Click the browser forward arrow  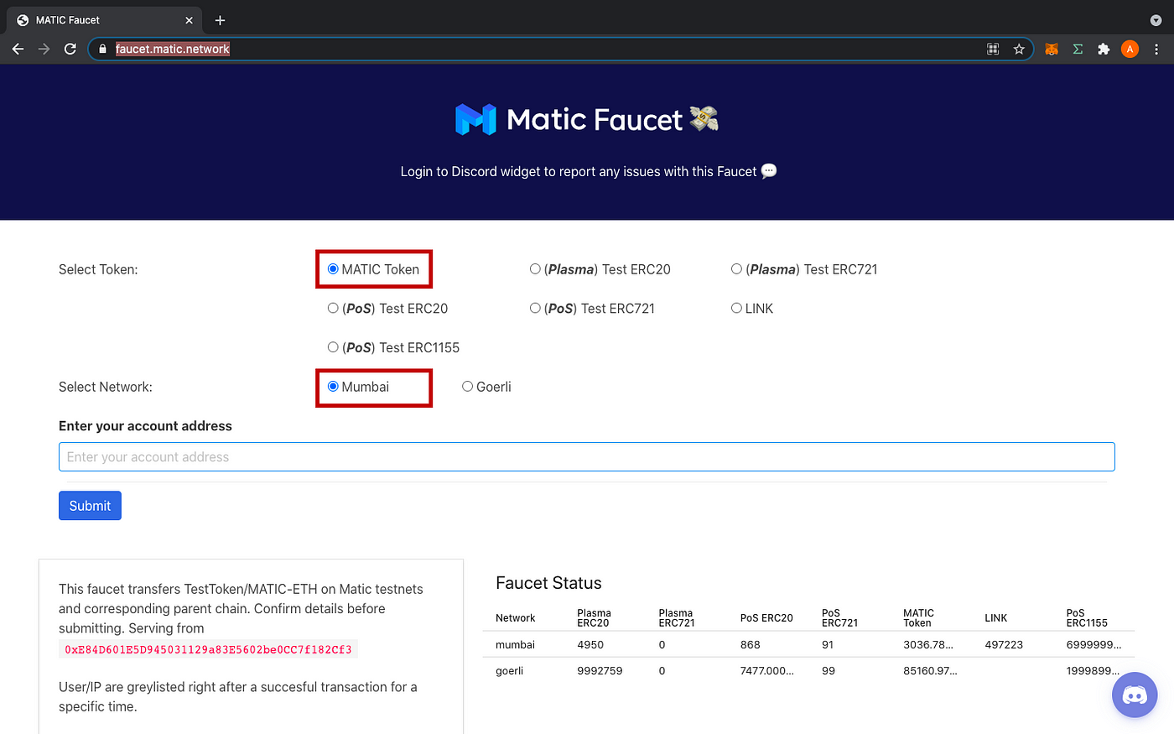pos(44,49)
